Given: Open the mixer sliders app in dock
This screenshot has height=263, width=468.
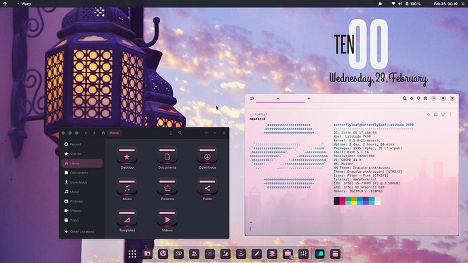Looking at the screenshot, I should tap(304, 254).
